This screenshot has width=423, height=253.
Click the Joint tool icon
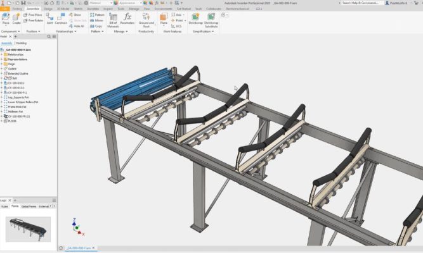coord(49,18)
